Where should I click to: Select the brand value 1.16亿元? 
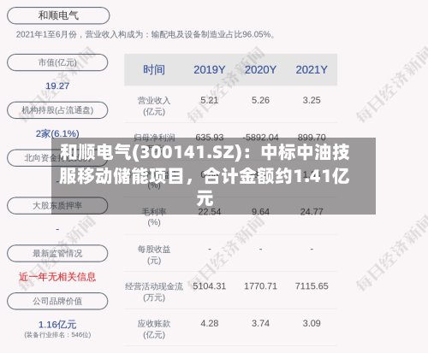57,325
